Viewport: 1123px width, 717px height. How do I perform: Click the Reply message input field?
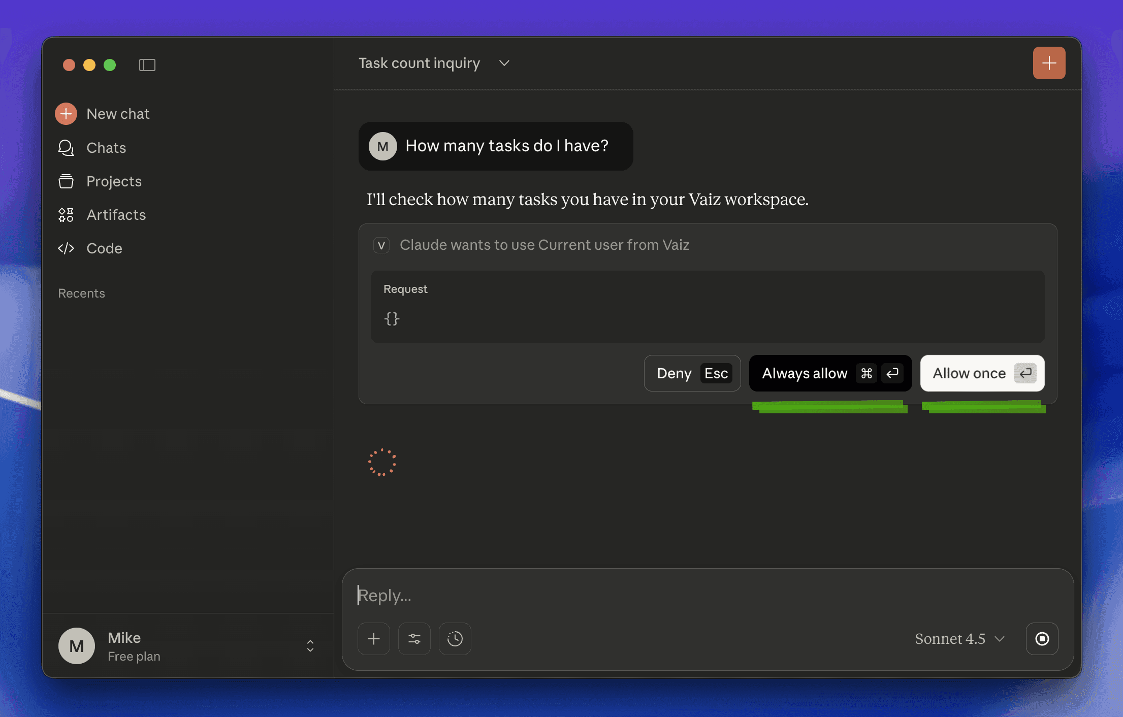click(x=706, y=595)
